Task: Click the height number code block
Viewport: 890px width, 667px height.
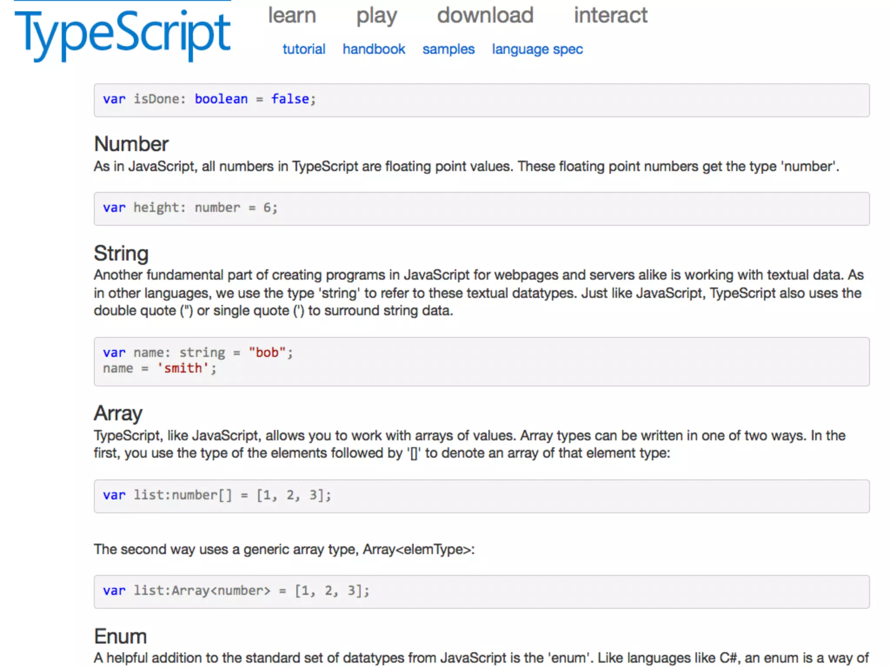Action: (482, 209)
